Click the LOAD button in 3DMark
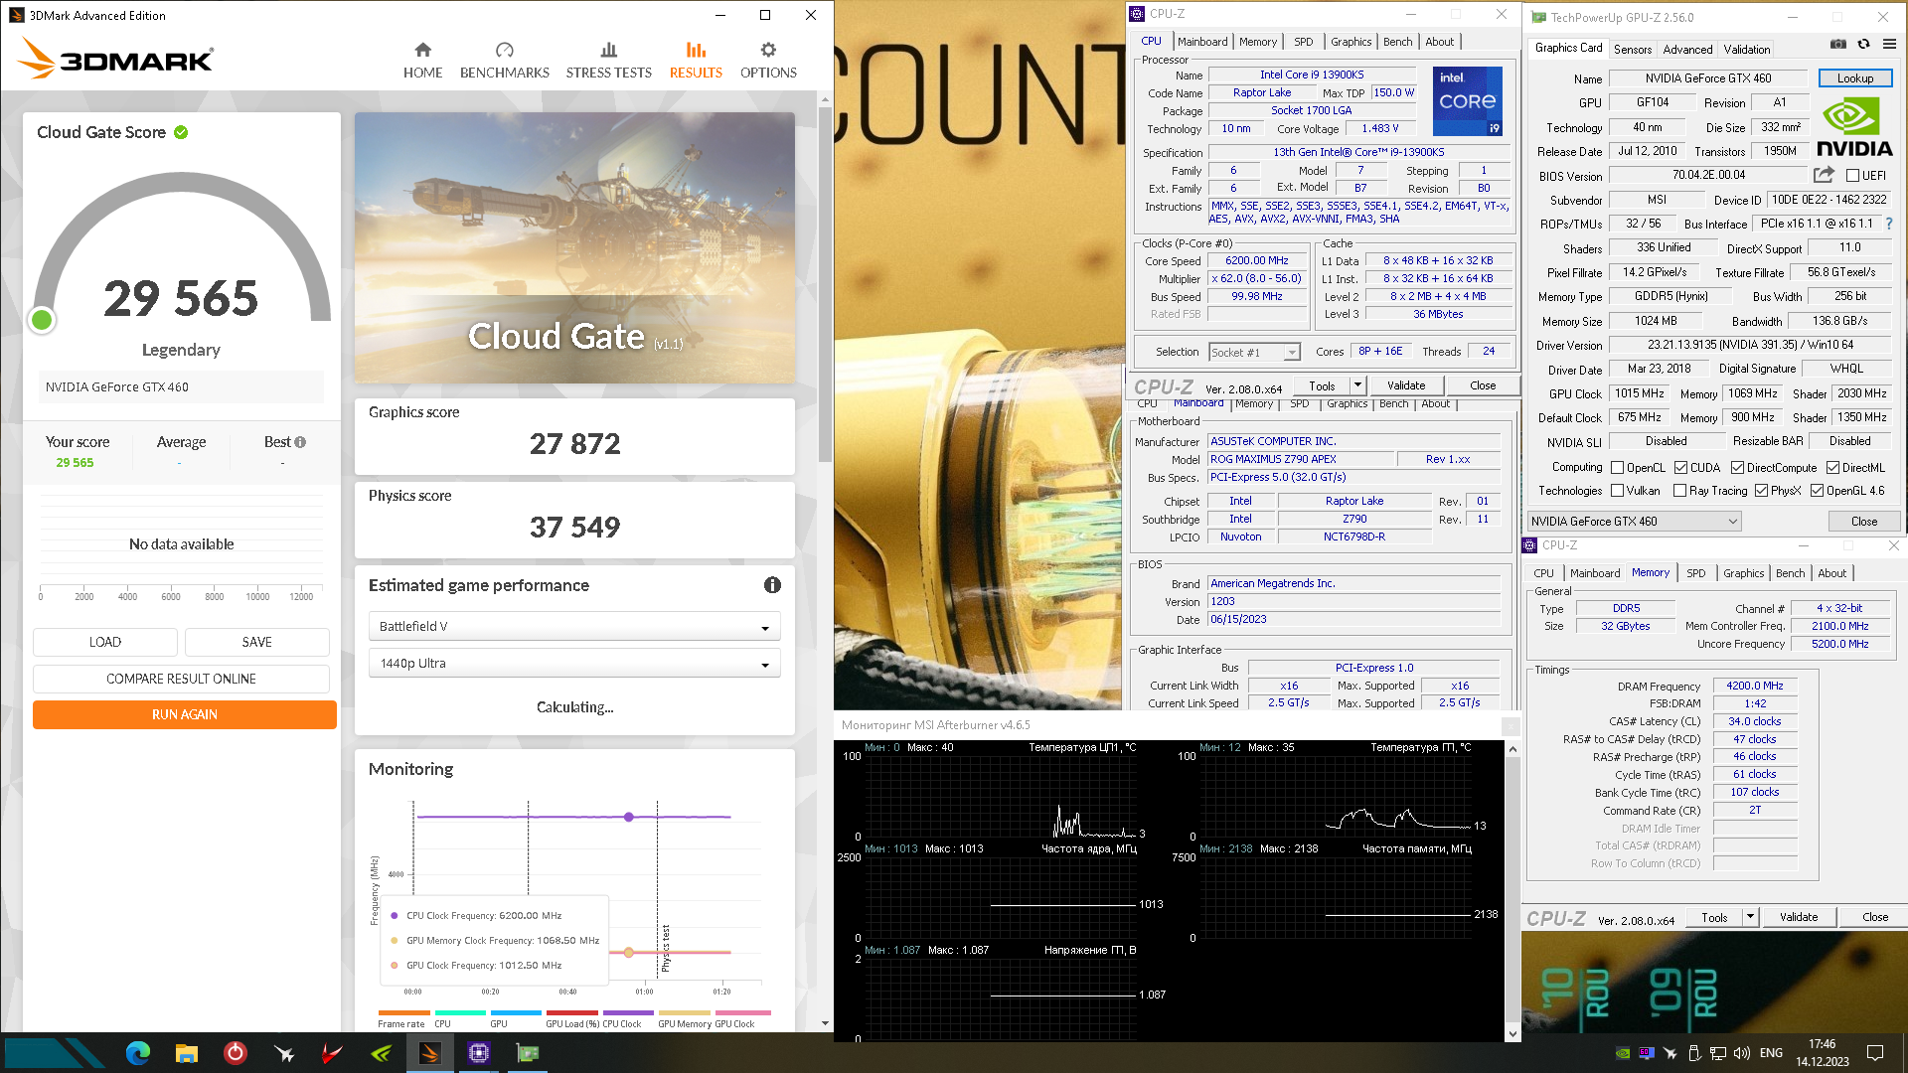This screenshot has height=1073, width=1908. pyautogui.click(x=105, y=643)
